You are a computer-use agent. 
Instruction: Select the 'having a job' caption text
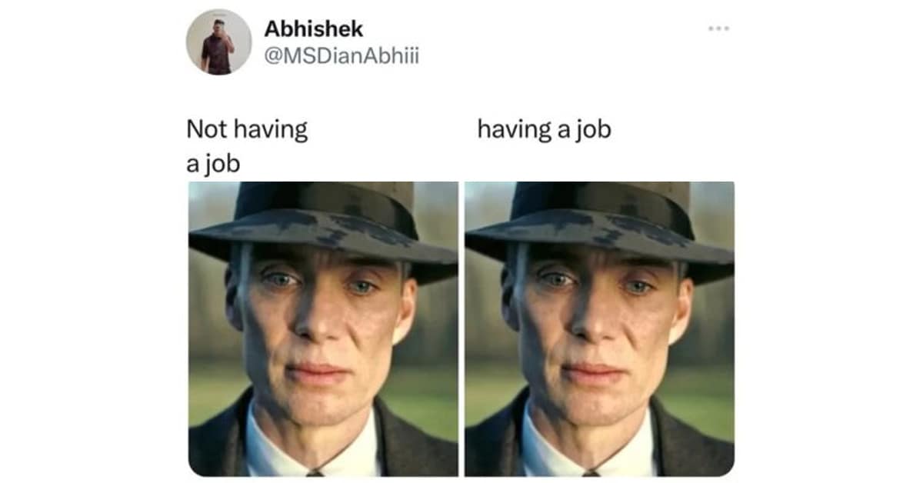[544, 129]
